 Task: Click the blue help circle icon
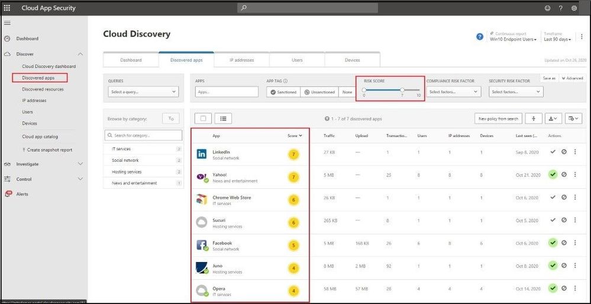[x=479, y=37]
